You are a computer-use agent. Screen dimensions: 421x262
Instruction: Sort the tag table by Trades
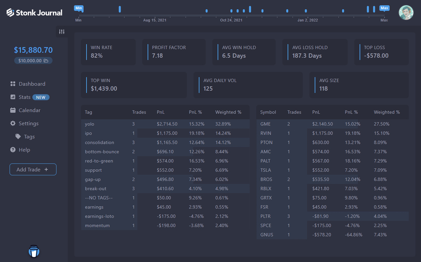pos(139,112)
